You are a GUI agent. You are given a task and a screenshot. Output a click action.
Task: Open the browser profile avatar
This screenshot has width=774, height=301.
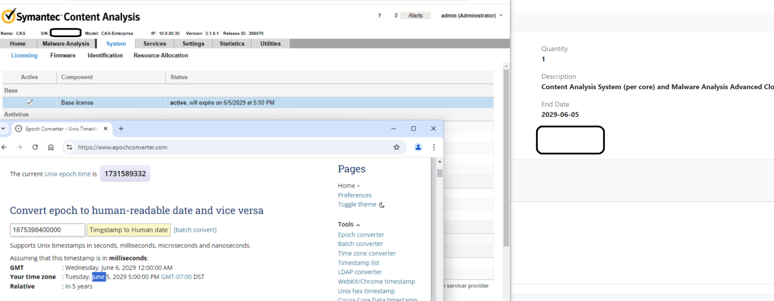pyautogui.click(x=418, y=147)
